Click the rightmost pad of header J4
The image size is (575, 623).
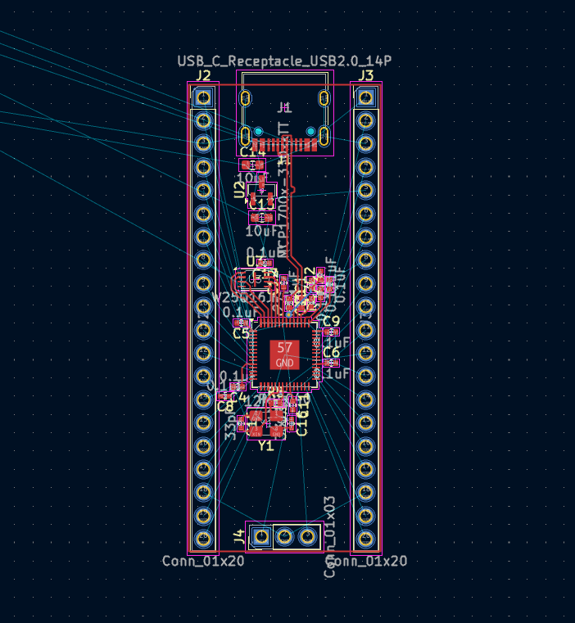[x=307, y=536]
